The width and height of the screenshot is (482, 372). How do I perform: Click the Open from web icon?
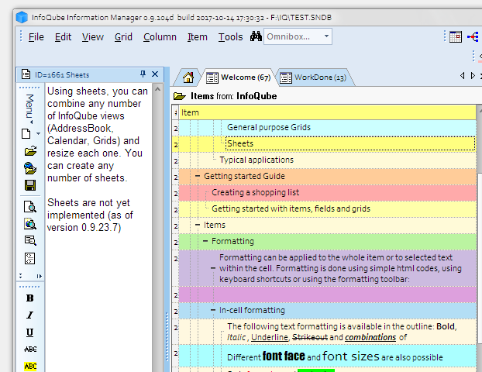tap(30, 168)
